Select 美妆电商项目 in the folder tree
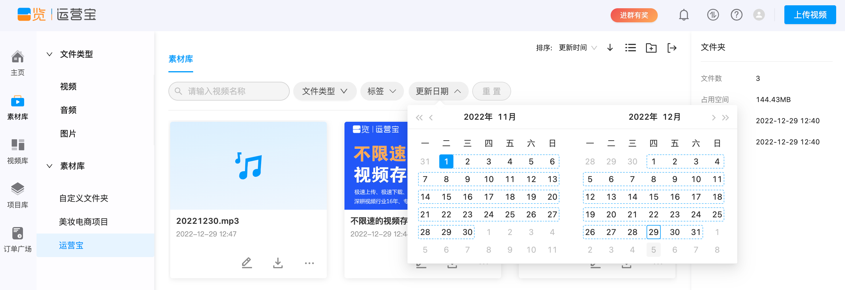 point(84,221)
